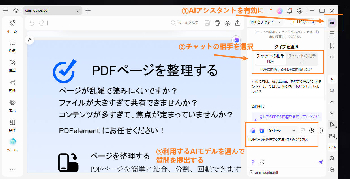Toggle the page settings slider icon
The height and width of the screenshot is (179, 350).
tap(29, 40)
